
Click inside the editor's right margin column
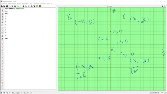tap(50, 49)
